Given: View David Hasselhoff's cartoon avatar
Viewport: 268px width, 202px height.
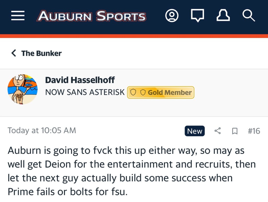Looking at the screenshot, I should click(23, 89).
